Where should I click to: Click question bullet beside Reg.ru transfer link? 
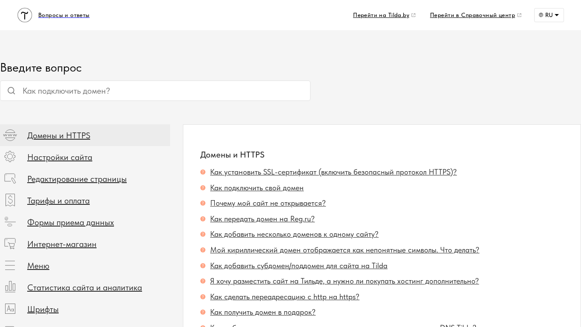[x=203, y=219]
